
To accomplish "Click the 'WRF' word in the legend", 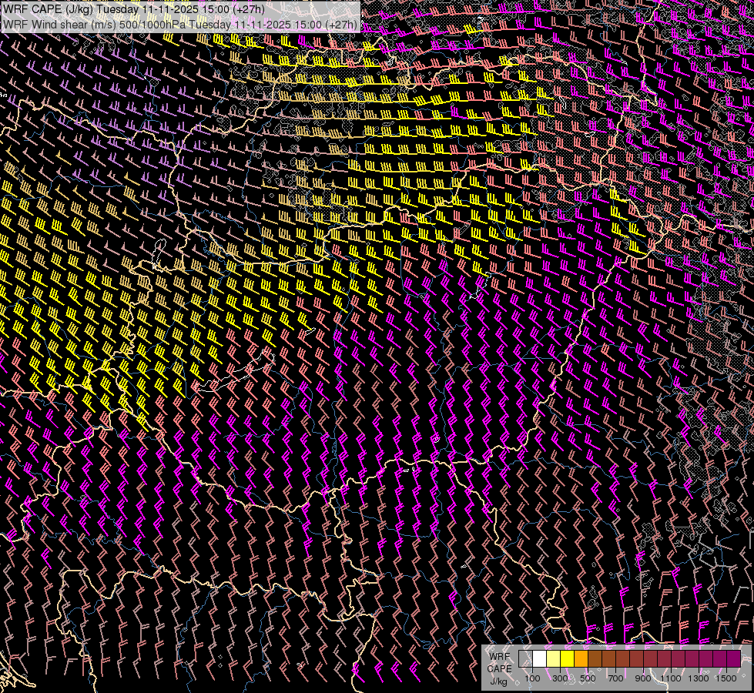I will pos(499,657).
